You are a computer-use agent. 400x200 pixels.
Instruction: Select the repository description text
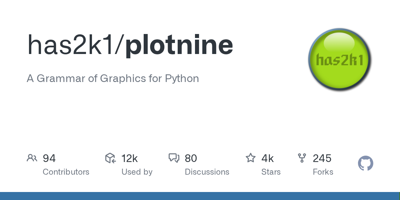(113, 79)
